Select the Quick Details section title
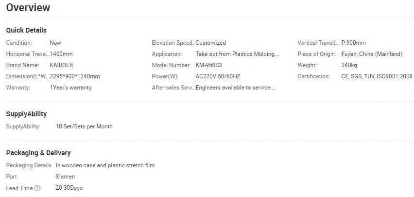Image resolution: width=414 pixels, height=197 pixels. click(x=26, y=30)
